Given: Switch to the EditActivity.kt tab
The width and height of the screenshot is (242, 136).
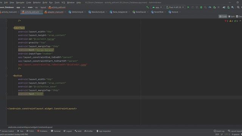Looking at the screenshot, I should tap(77, 12).
